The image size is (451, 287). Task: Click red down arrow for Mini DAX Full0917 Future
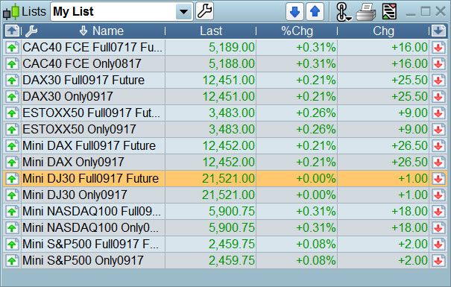point(438,146)
